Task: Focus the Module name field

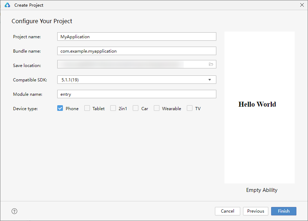Action: pyautogui.click(x=137, y=94)
